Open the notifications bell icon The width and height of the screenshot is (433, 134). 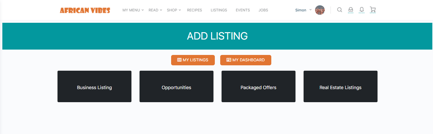(x=362, y=10)
